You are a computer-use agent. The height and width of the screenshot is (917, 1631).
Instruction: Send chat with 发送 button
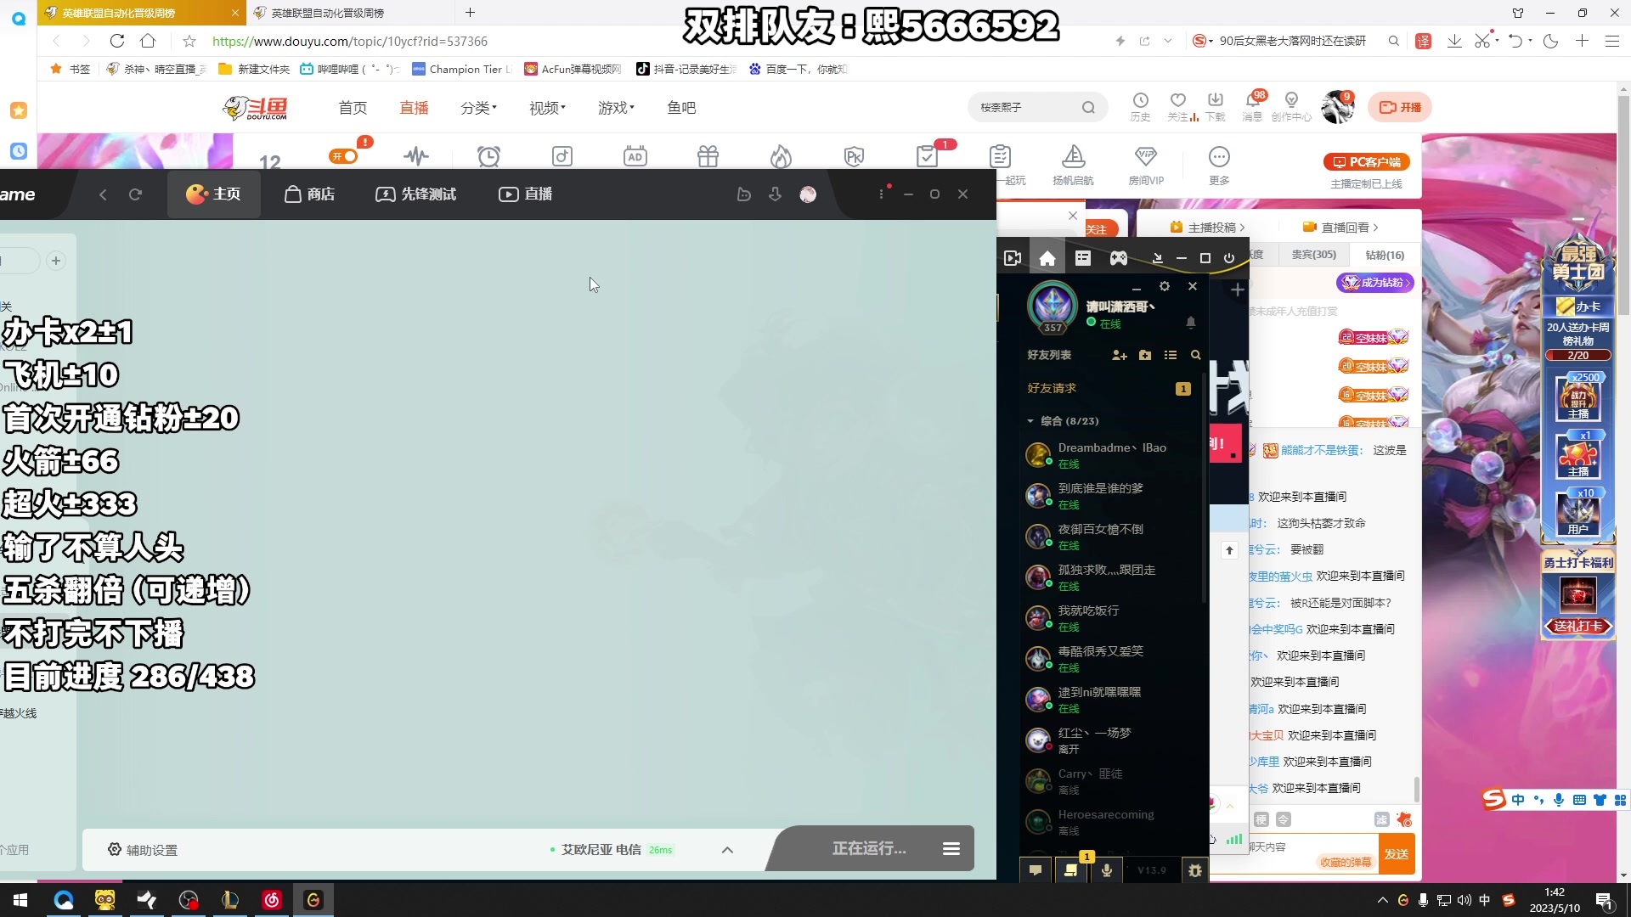click(x=1397, y=854)
